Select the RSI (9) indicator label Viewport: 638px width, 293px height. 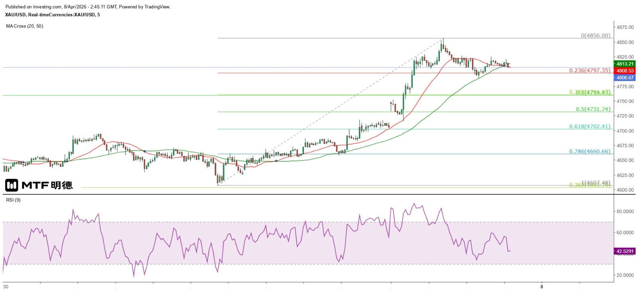13,200
